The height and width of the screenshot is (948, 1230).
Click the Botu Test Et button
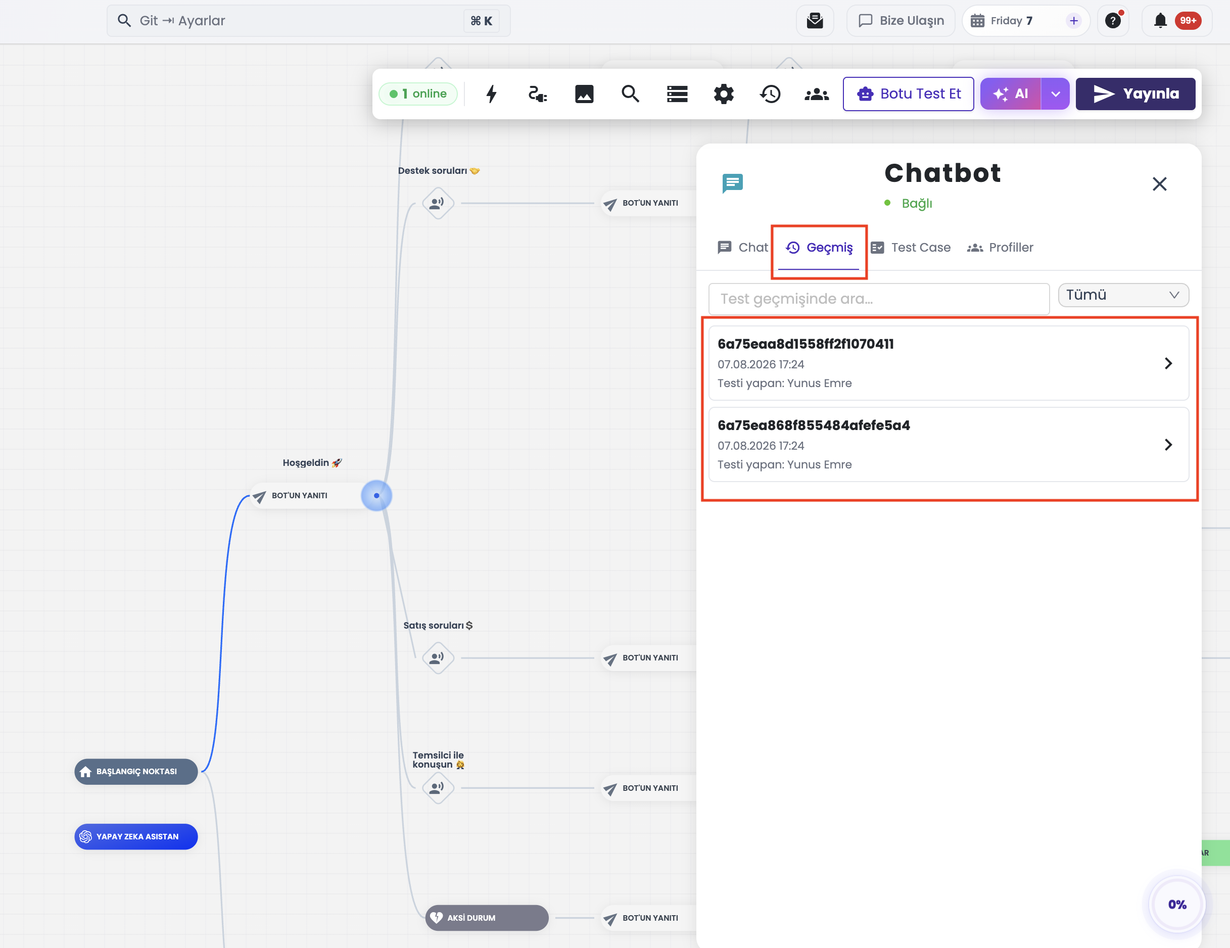pyautogui.click(x=908, y=93)
